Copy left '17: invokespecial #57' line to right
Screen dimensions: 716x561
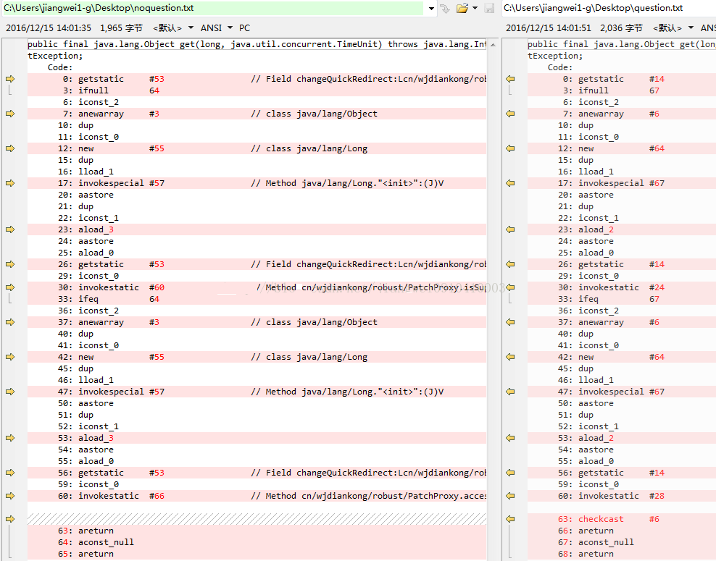coord(10,183)
